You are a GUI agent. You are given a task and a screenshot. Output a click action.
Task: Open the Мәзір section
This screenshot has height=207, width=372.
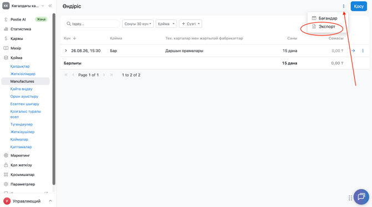pos(16,48)
